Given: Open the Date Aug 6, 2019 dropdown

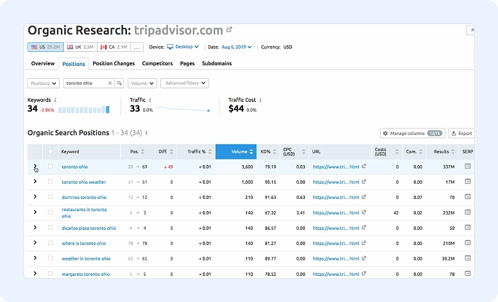Looking at the screenshot, I should click(x=237, y=47).
